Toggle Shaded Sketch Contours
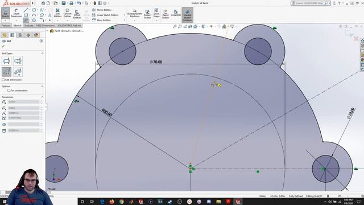This screenshot has height=205, width=364. pos(187,15)
